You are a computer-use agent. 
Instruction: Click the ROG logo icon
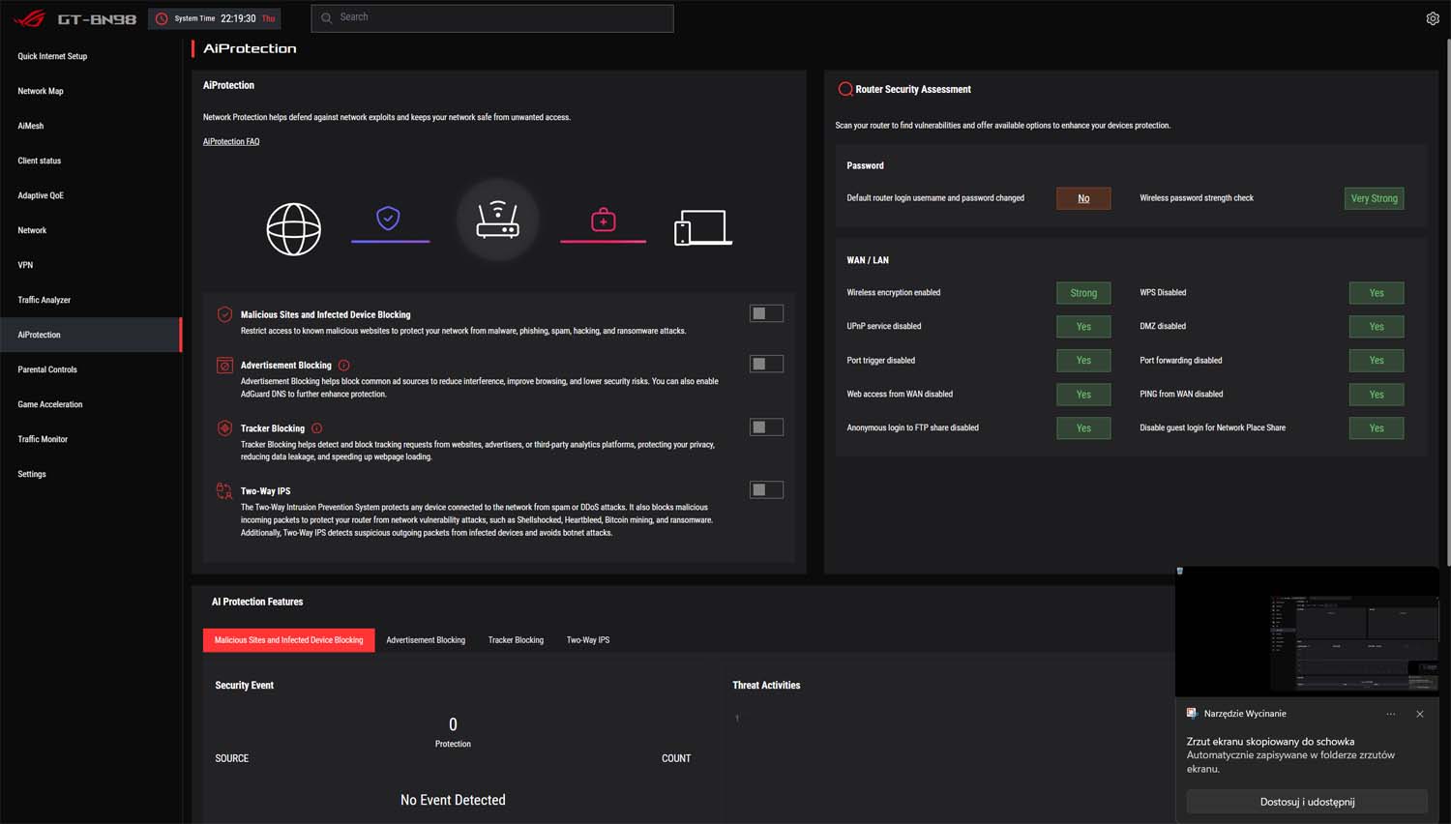click(x=29, y=18)
